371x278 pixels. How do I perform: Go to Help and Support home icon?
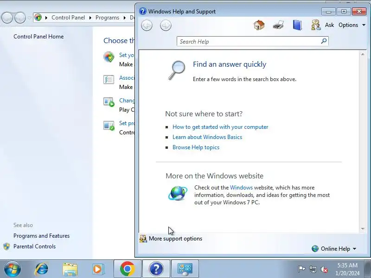(x=259, y=25)
